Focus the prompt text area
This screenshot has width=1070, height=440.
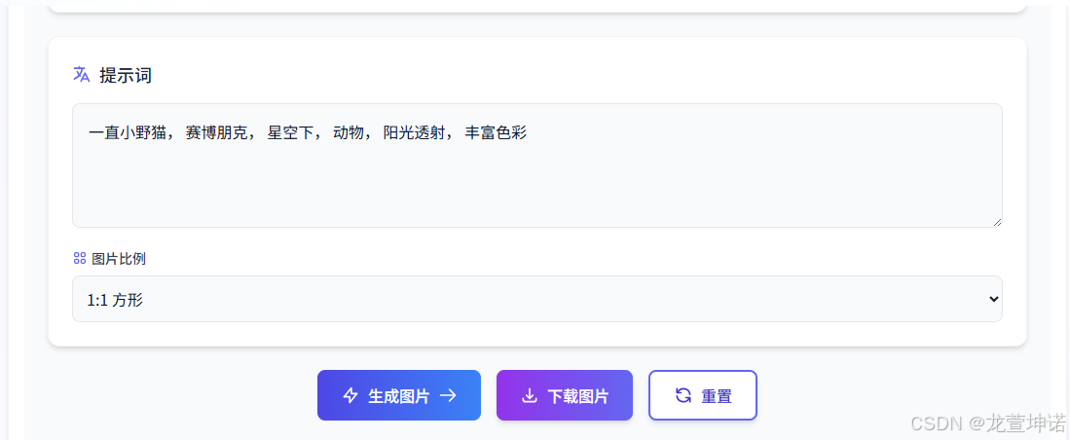tap(537, 165)
